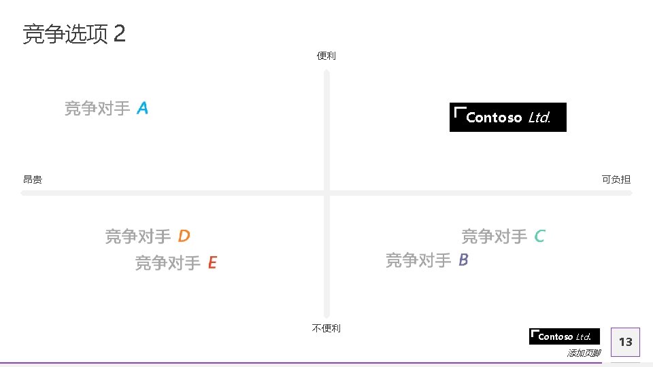
Task: Select the 竞争对手 C text box
Action: (503, 237)
